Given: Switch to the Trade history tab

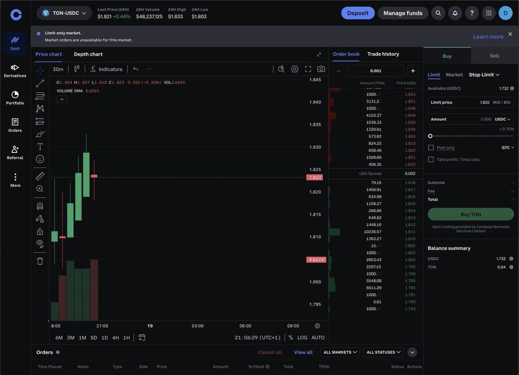Looking at the screenshot, I should click(383, 54).
